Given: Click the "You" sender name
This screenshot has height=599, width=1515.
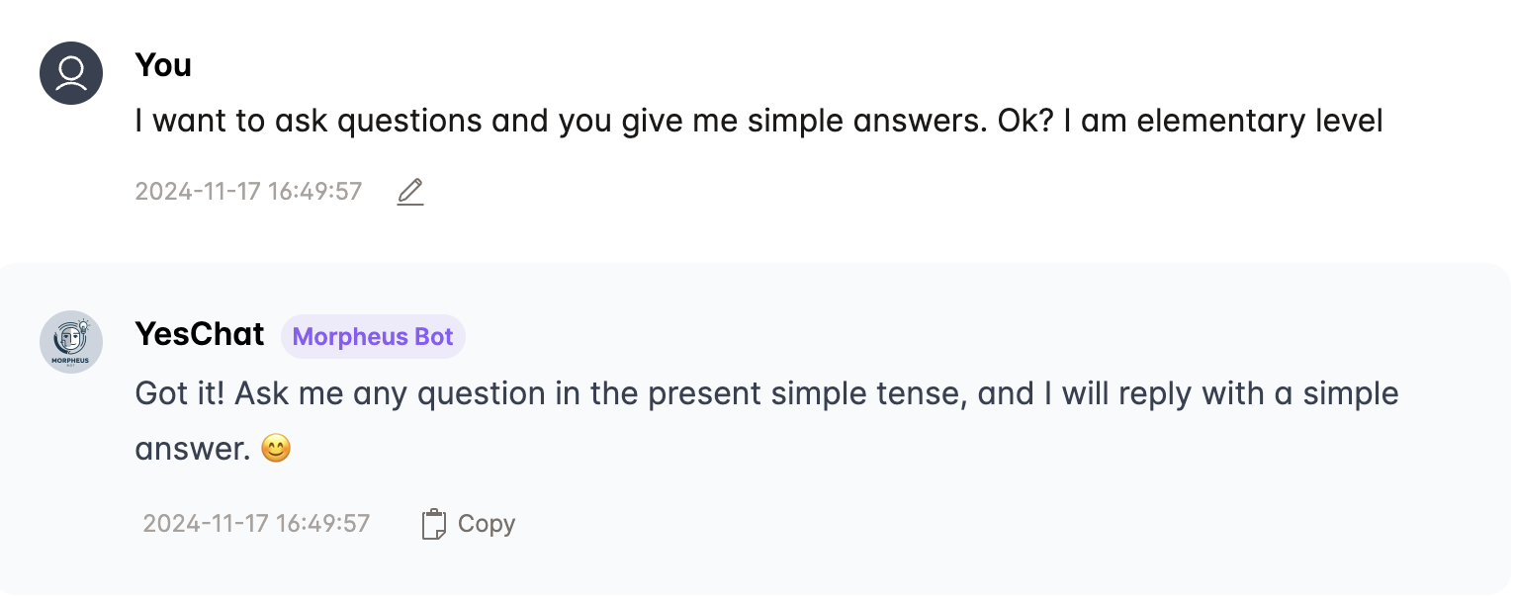Looking at the screenshot, I should 163,65.
